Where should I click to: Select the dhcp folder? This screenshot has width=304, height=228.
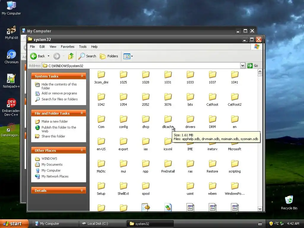pyautogui.click(x=145, y=122)
